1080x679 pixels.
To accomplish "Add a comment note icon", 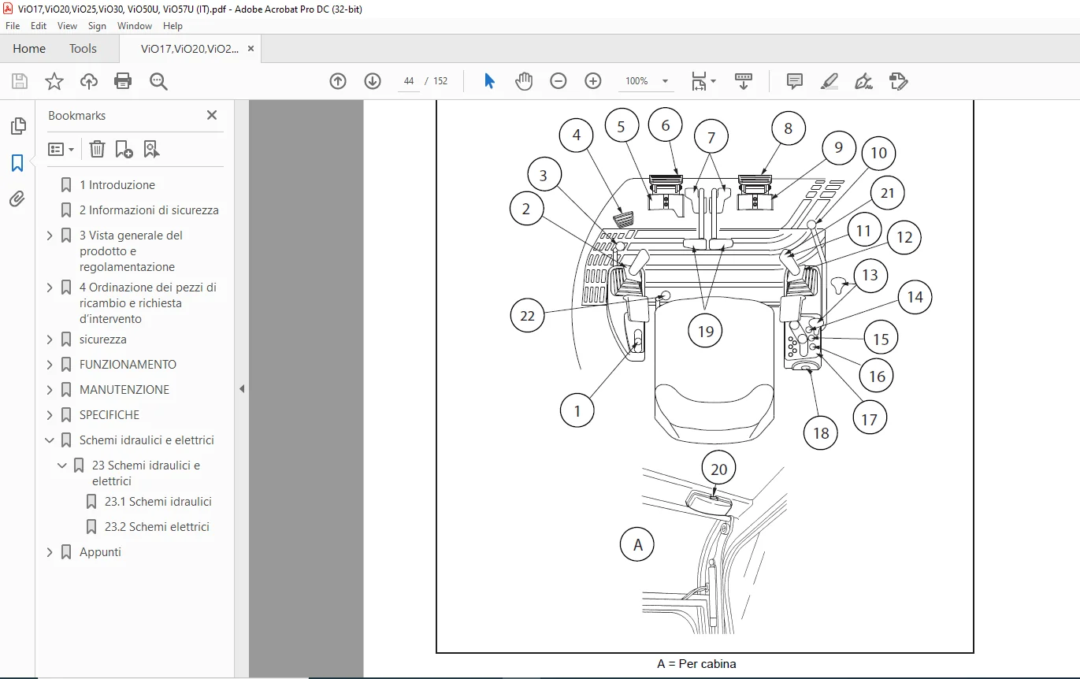I will (x=795, y=81).
